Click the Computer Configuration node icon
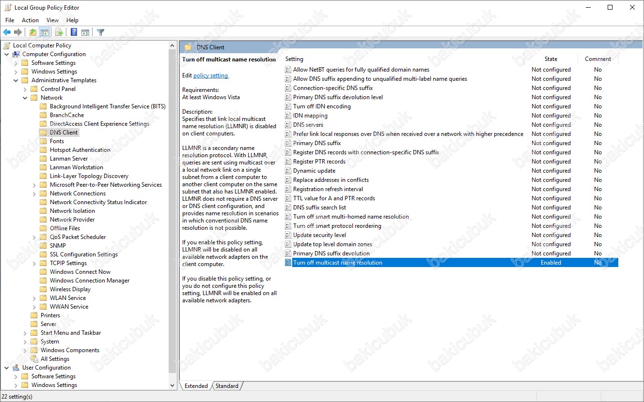This screenshot has width=644, height=402. 16,54
